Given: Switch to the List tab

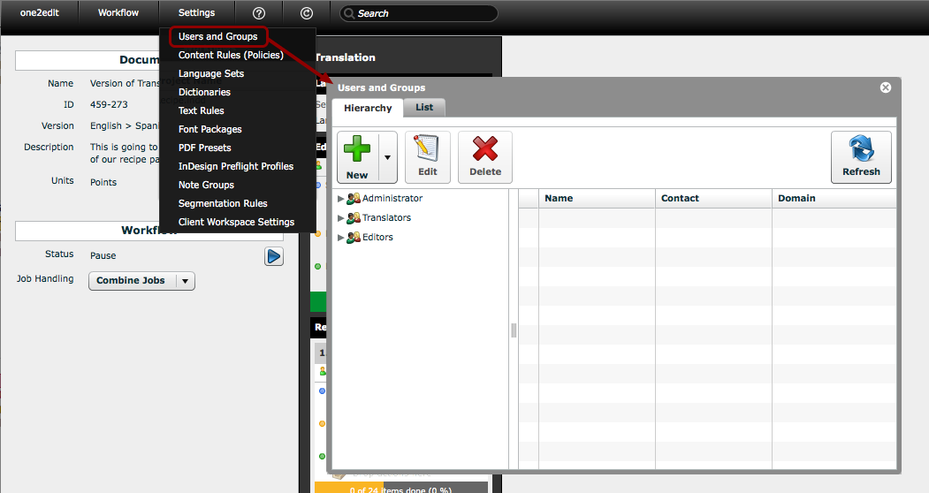Looking at the screenshot, I should point(424,107).
